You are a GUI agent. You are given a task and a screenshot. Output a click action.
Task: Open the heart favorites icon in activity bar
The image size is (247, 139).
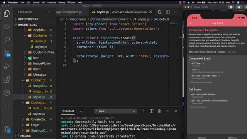coord(7,27)
